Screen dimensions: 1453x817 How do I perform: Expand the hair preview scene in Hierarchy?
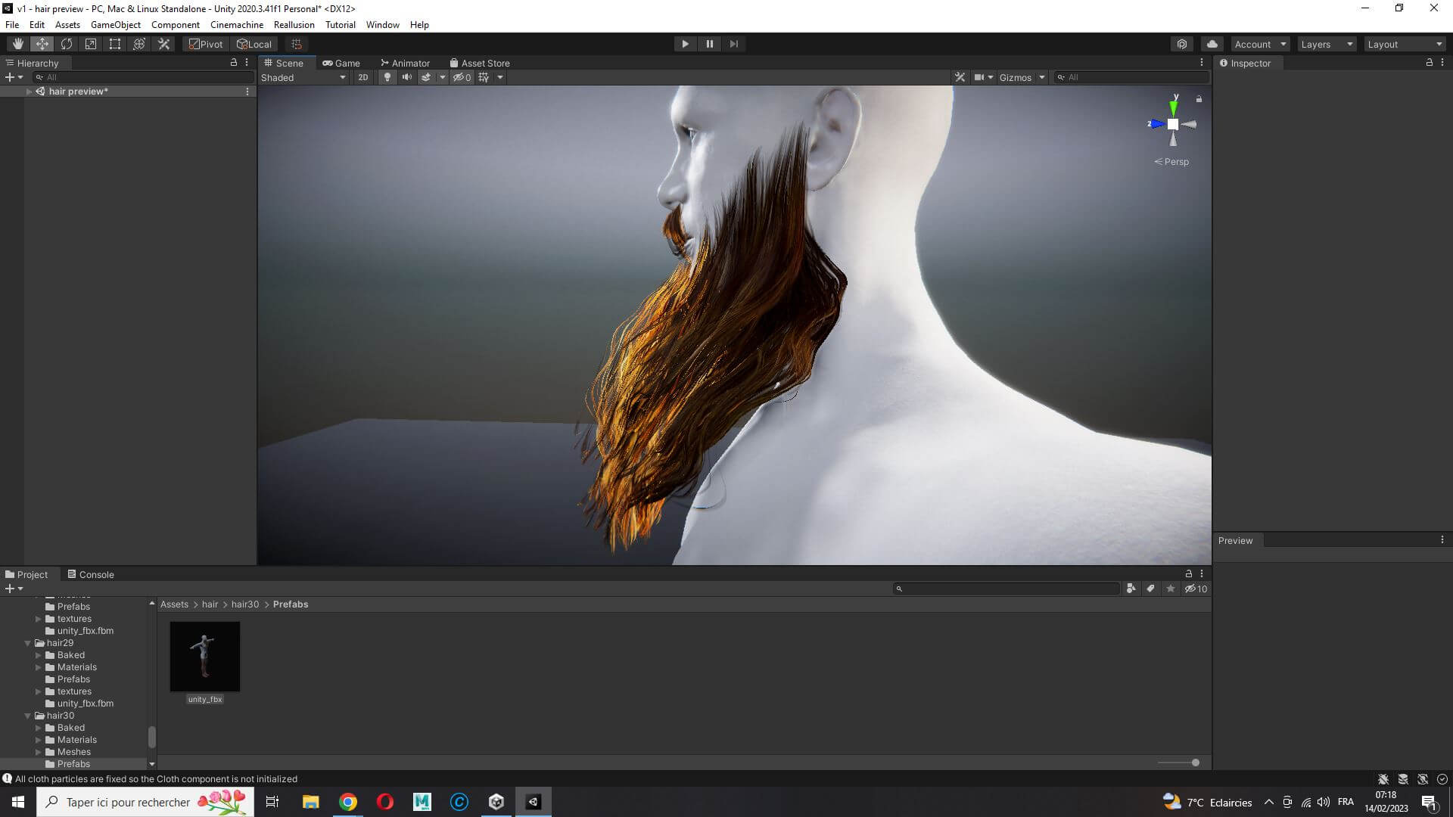(x=29, y=92)
